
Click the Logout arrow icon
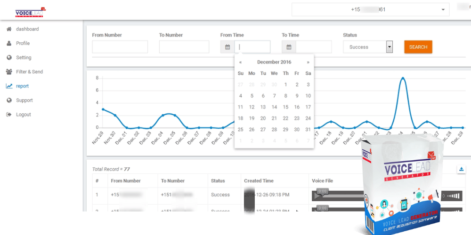click(x=9, y=115)
